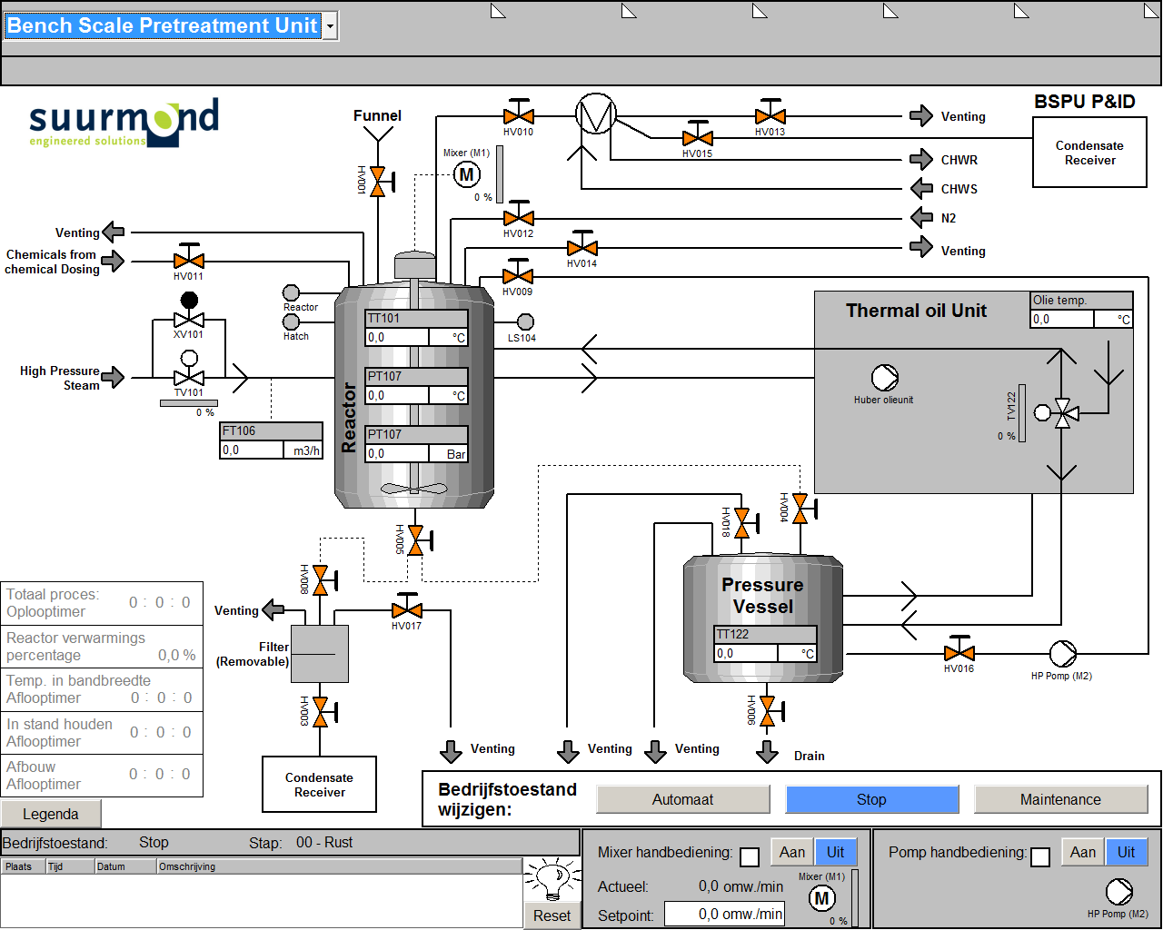The width and height of the screenshot is (1163, 930).
Task: Click Mixer (M1) motor in Mixer handbediening panel
Action: (821, 898)
